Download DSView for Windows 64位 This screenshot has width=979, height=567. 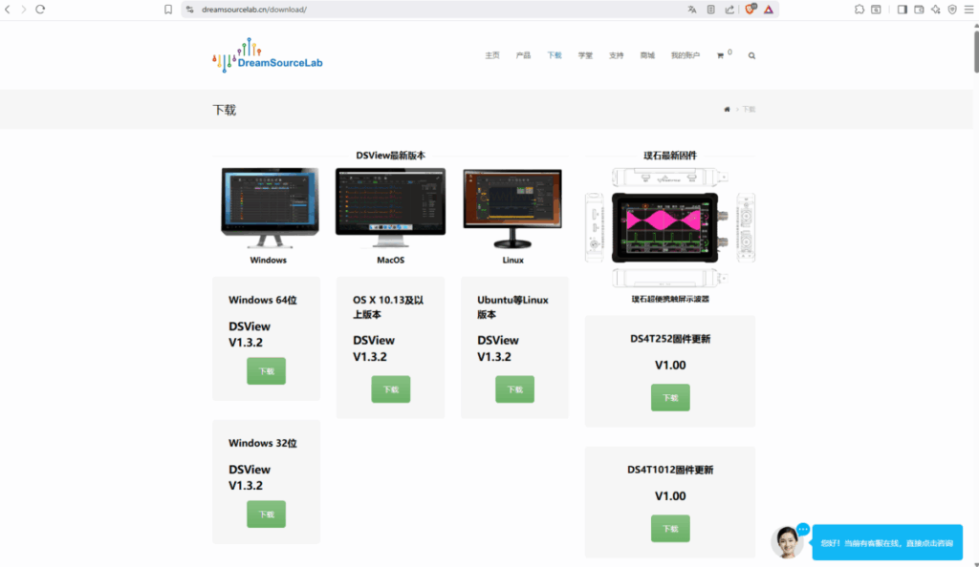[x=266, y=371]
